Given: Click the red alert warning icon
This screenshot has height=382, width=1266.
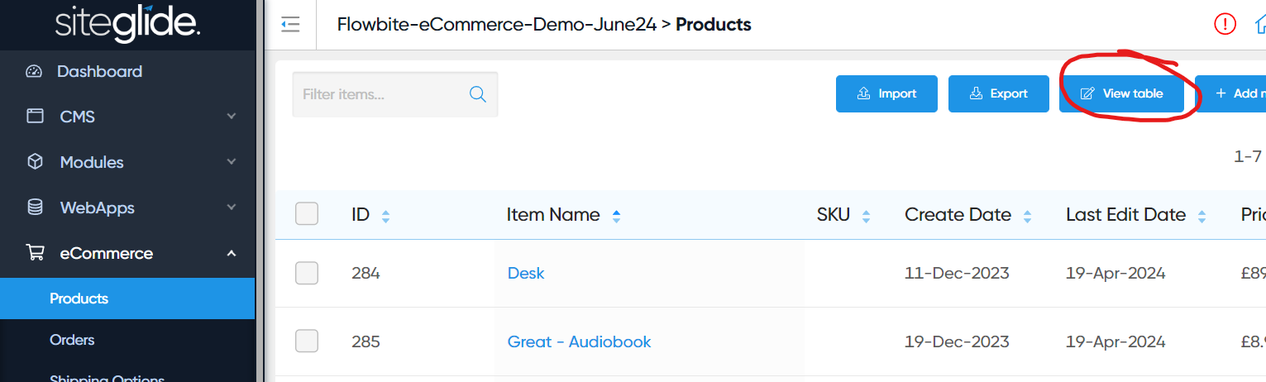Looking at the screenshot, I should point(1225,25).
